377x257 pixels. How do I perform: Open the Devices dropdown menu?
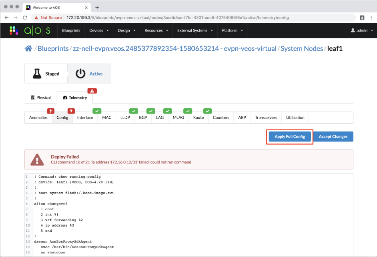[98, 30]
